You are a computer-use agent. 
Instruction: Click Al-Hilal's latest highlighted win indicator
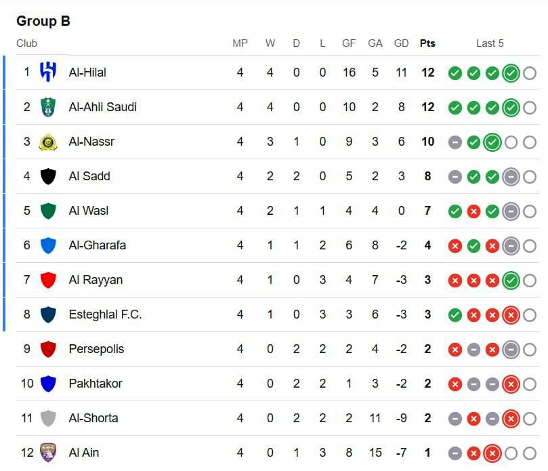tap(511, 73)
